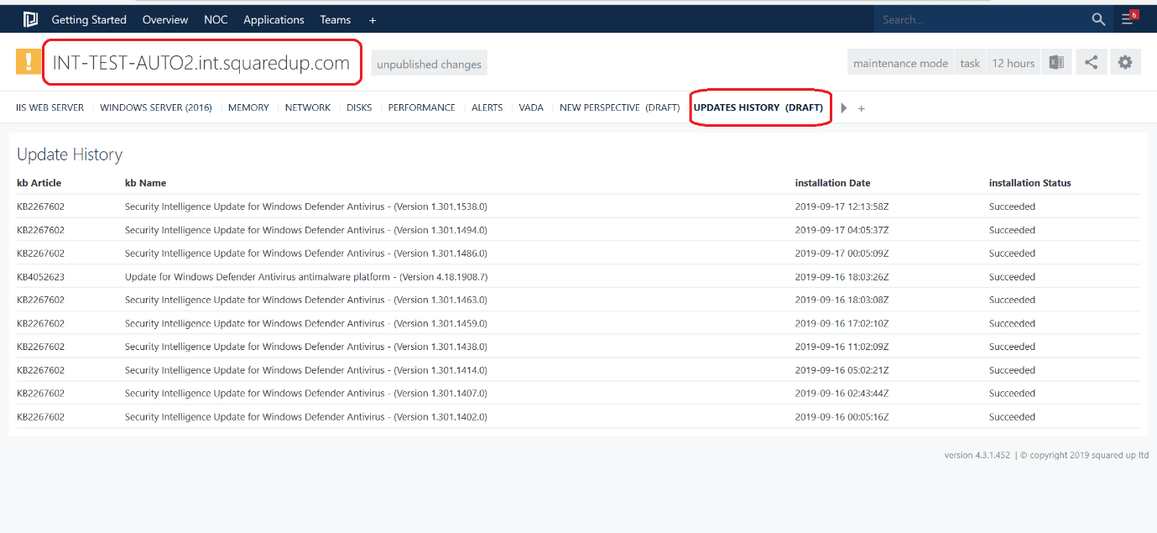Viewport: 1157px width, 533px height.
Task: Add a new dashboard with top plus
Action: (373, 20)
